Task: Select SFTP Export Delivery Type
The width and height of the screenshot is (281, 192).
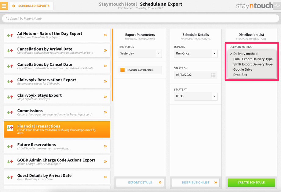Action: [252, 64]
